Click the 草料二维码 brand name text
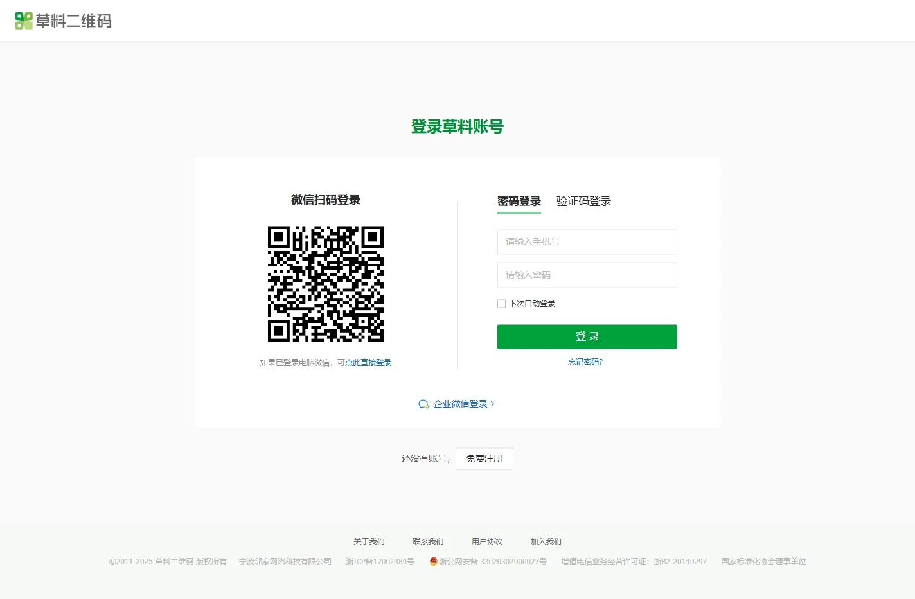Screen dimensions: 915x599 [74, 21]
